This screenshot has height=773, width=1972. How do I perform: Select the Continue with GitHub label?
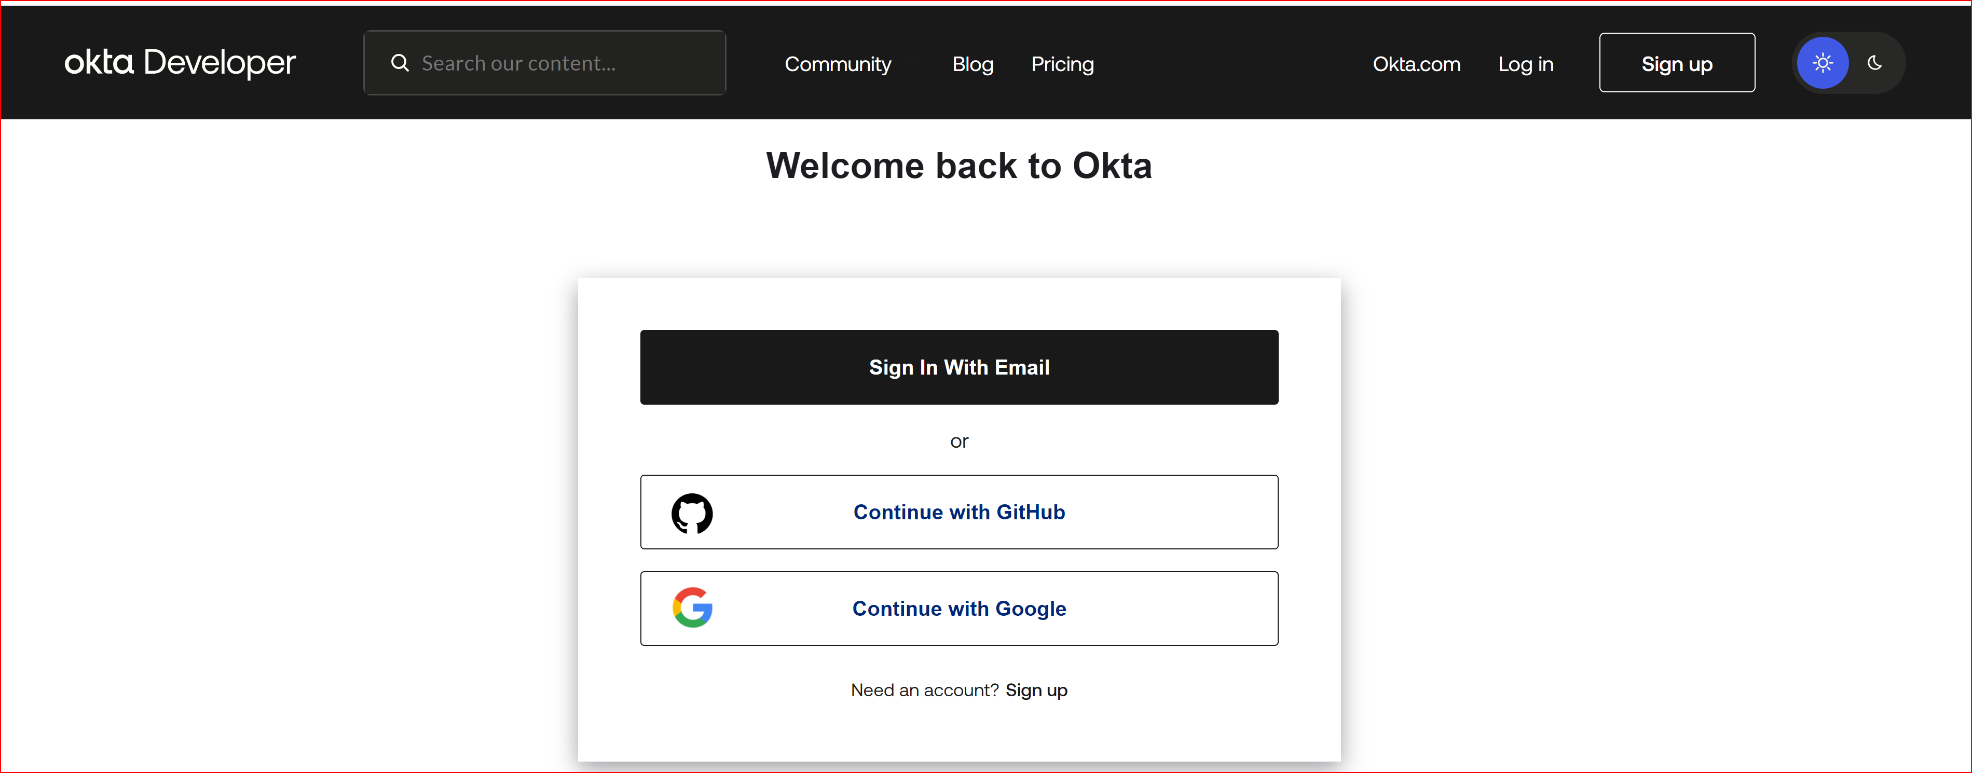[958, 512]
